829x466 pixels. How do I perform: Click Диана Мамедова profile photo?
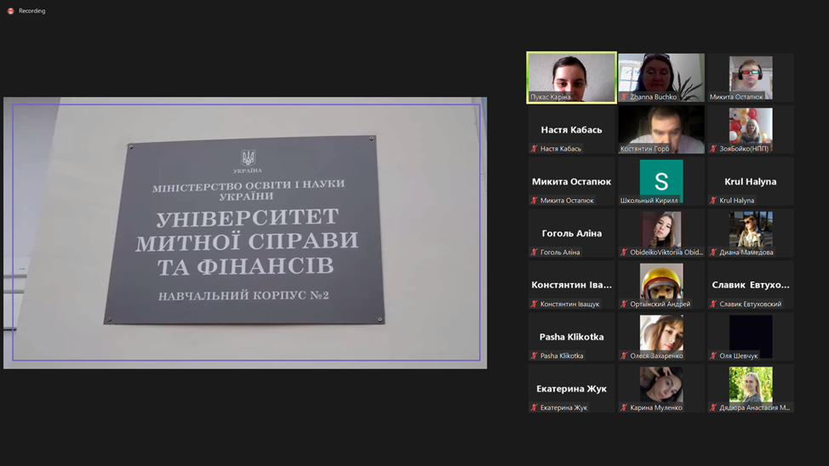pyautogui.click(x=751, y=232)
